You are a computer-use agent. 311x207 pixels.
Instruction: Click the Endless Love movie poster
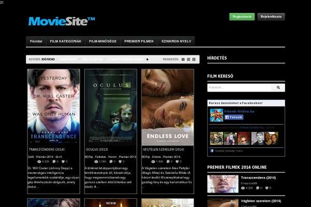pyautogui.click(x=167, y=107)
